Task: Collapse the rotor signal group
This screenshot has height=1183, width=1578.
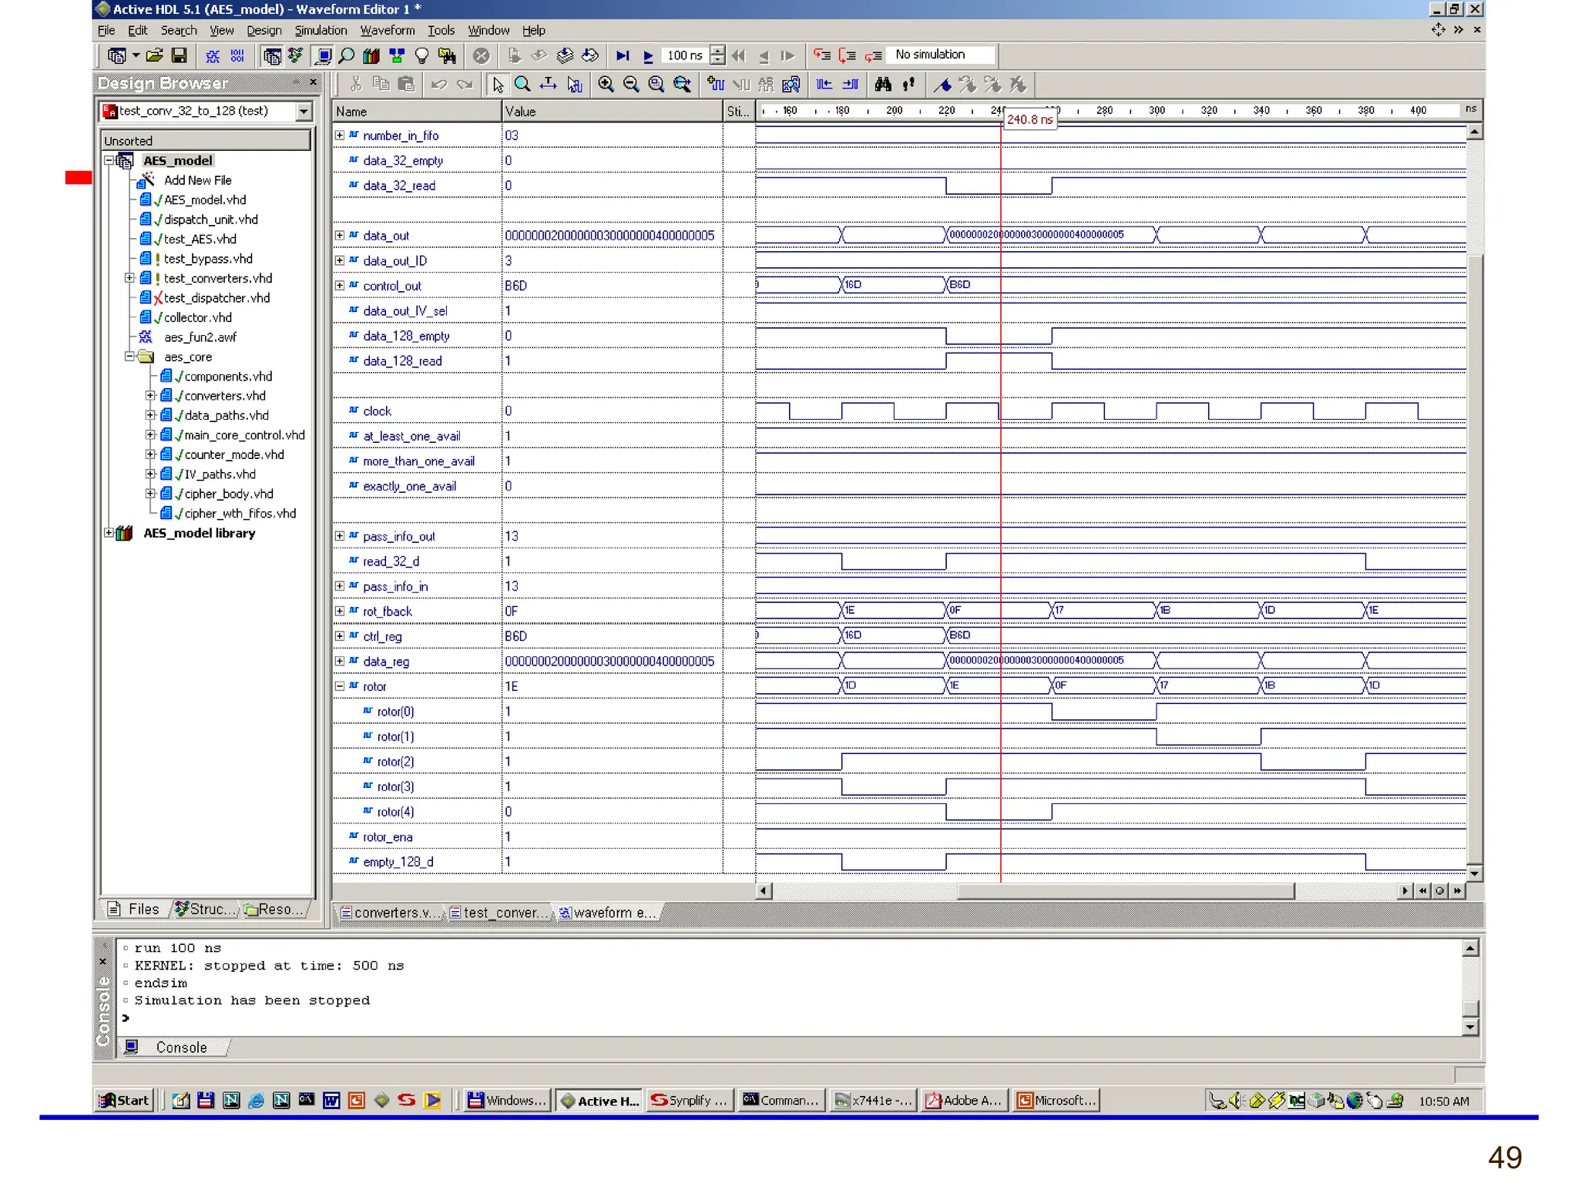Action: 340,686
